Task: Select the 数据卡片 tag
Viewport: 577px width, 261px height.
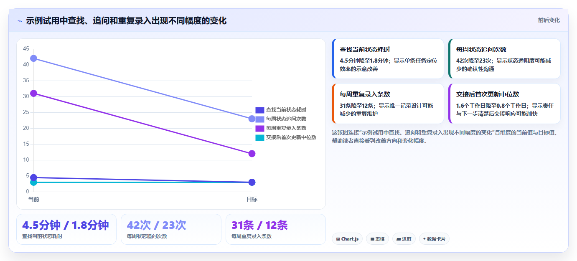Action: point(434,239)
